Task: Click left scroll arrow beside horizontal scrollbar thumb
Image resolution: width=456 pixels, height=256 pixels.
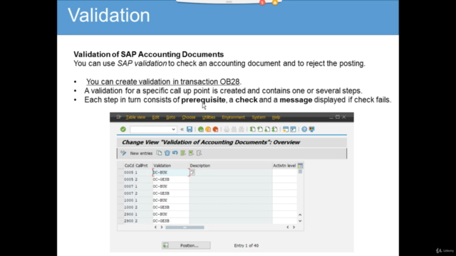Action: (x=155, y=228)
